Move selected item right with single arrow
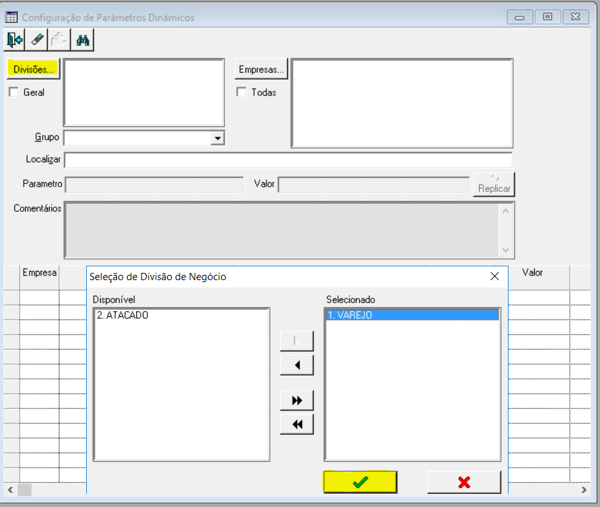This screenshot has width=600, height=507. pos(297,341)
